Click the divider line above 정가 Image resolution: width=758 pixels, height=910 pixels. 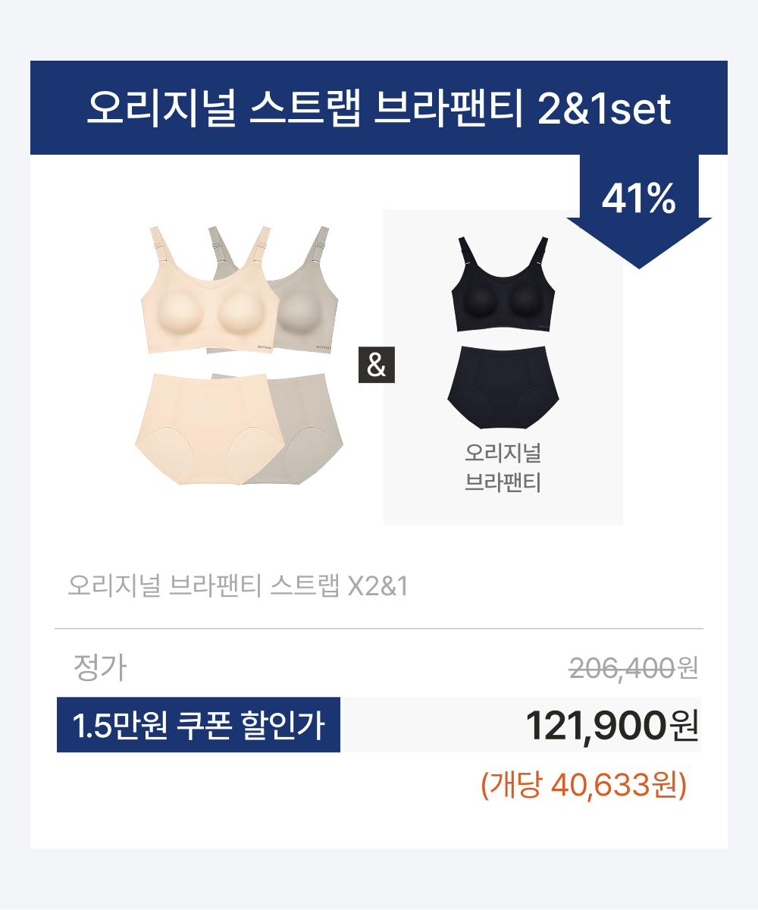(x=379, y=629)
